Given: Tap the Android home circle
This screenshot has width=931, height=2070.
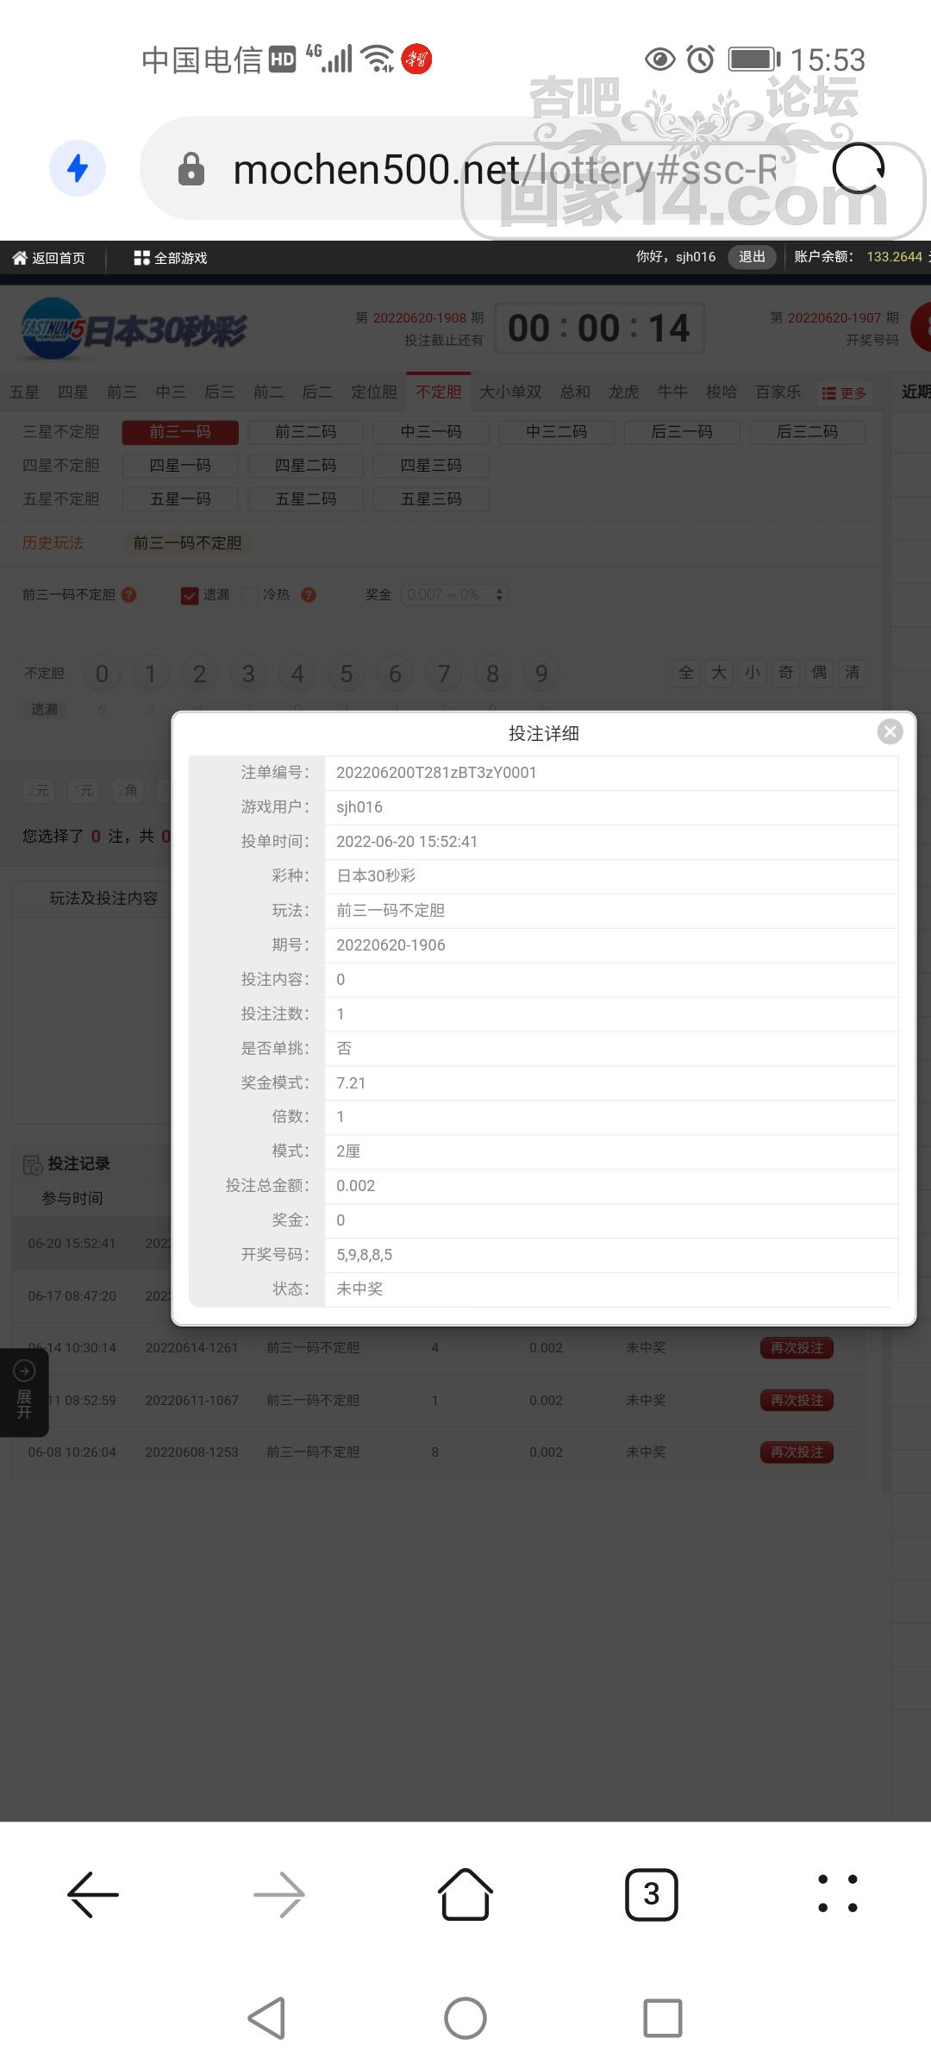Looking at the screenshot, I should (465, 2018).
